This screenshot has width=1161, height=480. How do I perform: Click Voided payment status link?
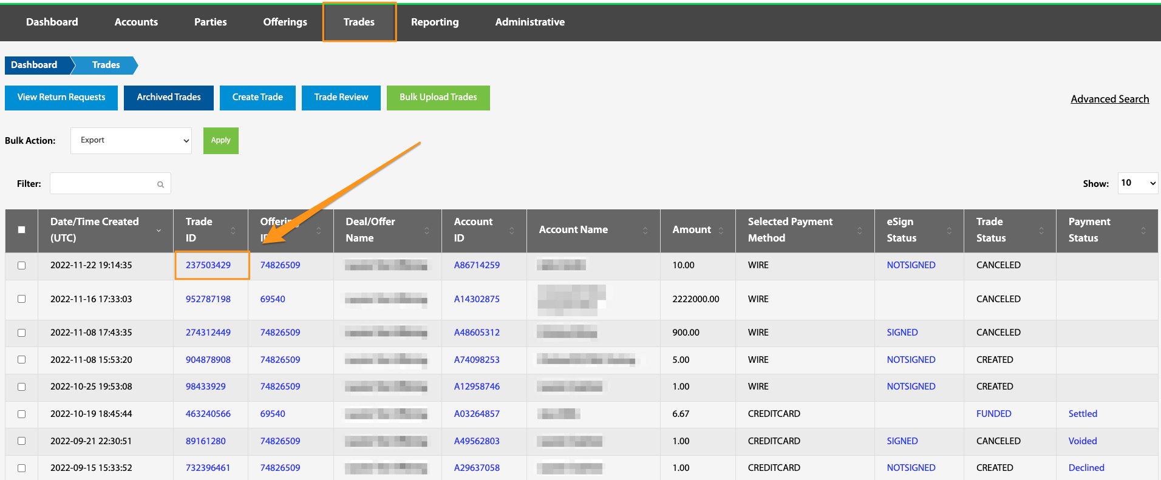pyautogui.click(x=1083, y=441)
